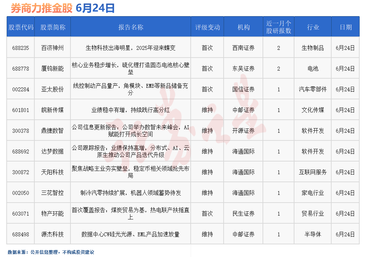Click the 报告名称 column header
The width and height of the screenshot is (367, 257).
tap(130, 27)
